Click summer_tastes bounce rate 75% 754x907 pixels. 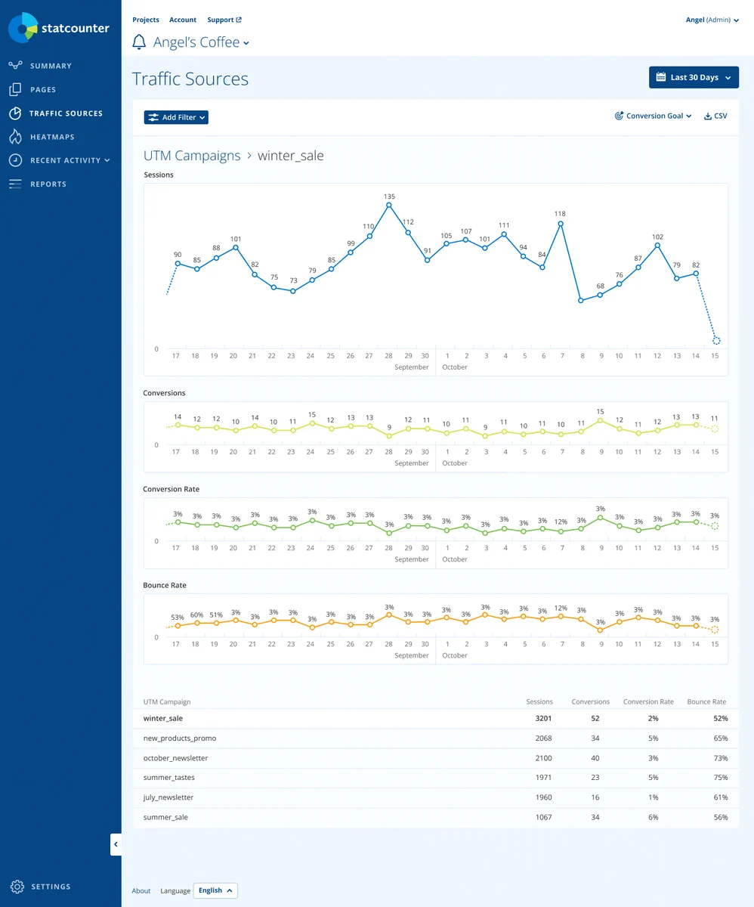click(x=720, y=778)
